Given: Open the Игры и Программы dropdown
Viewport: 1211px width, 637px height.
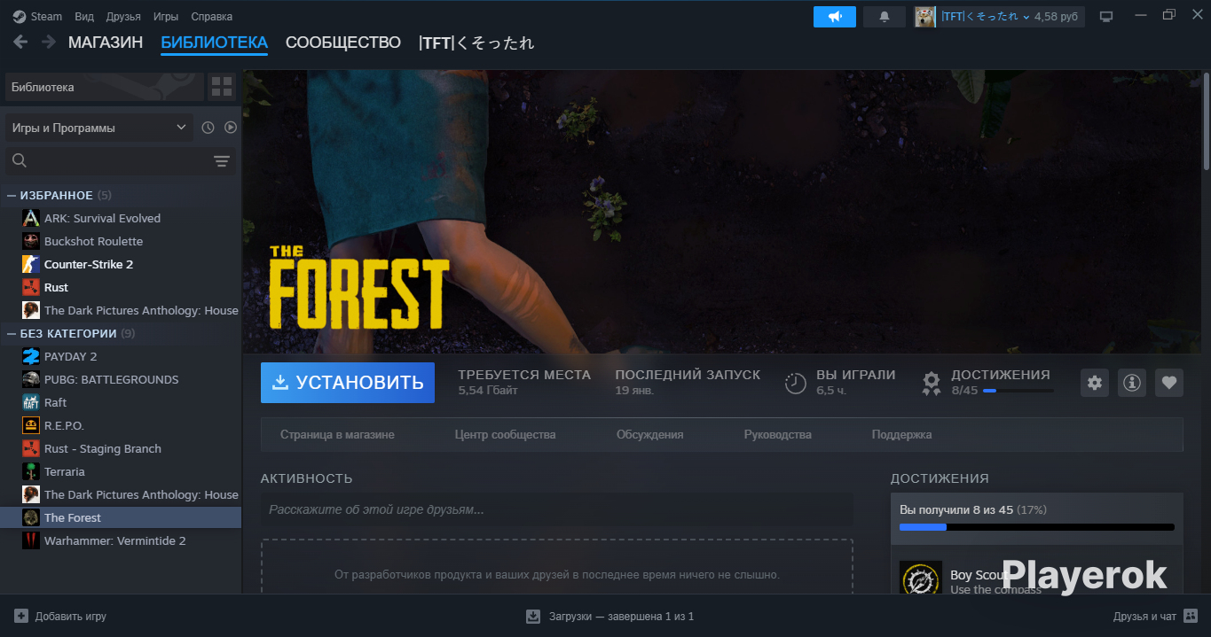Looking at the screenshot, I should click(x=99, y=128).
